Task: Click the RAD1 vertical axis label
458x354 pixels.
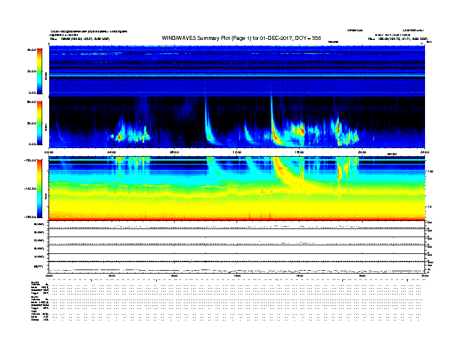Action: pos(46,127)
